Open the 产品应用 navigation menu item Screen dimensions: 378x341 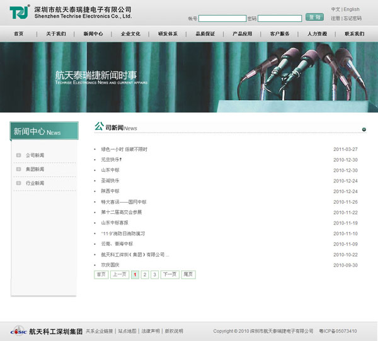point(242,34)
